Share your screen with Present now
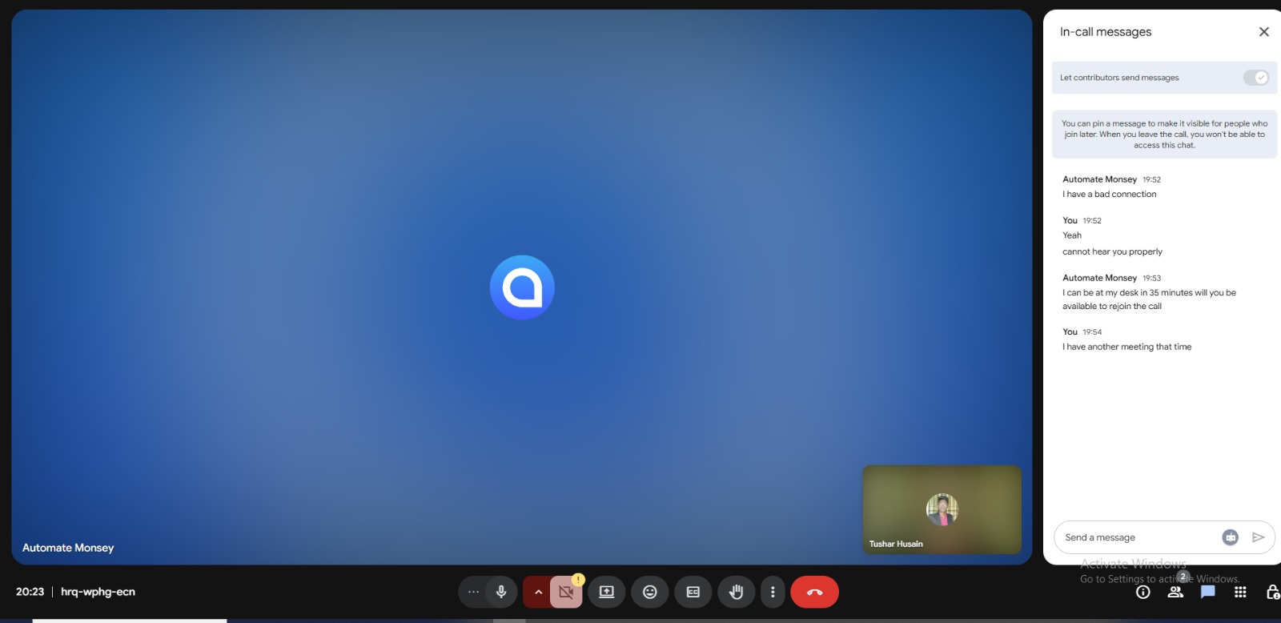 point(607,592)
